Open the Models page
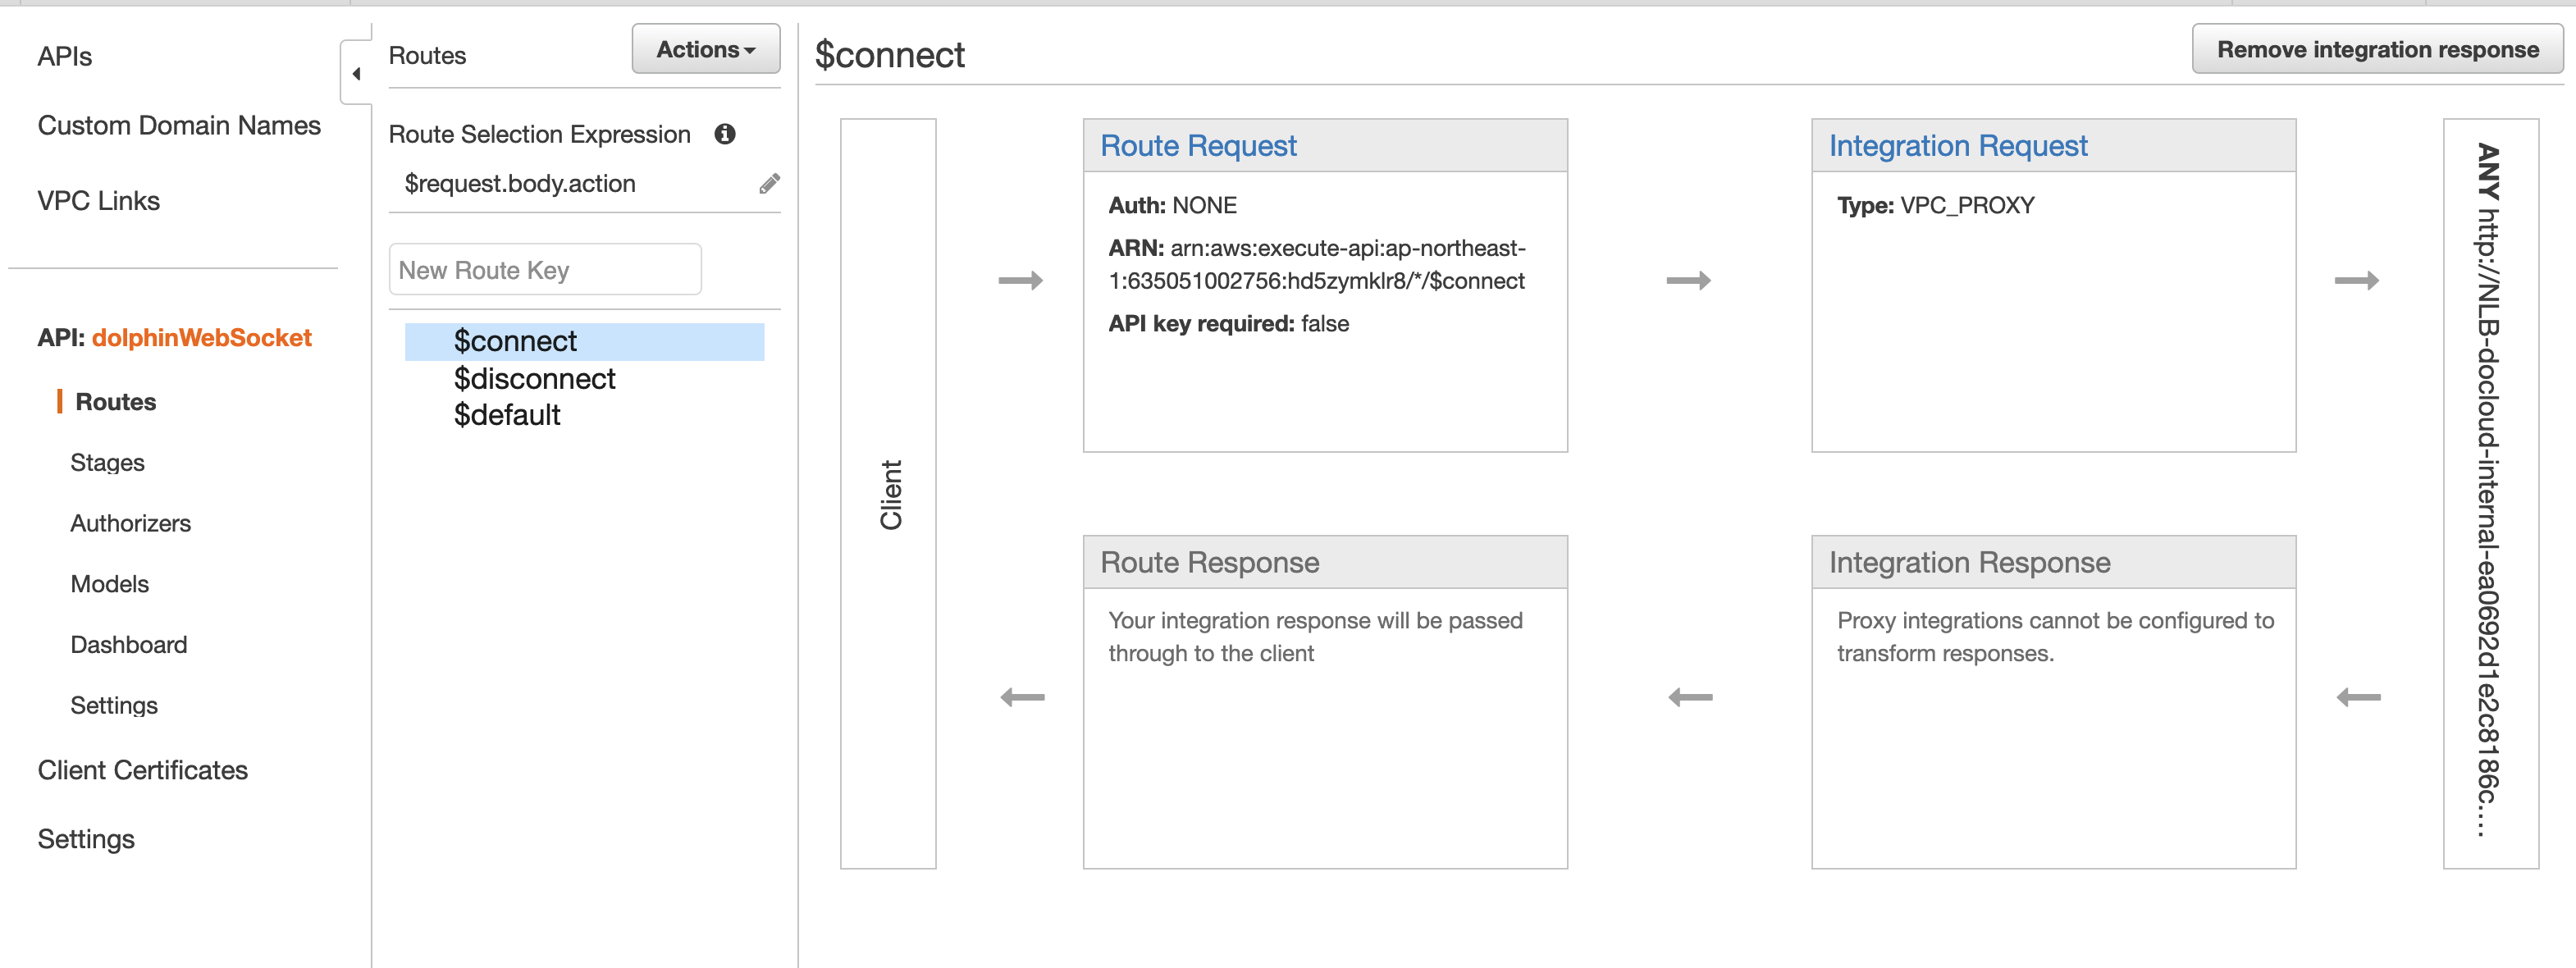 [109, 584]
